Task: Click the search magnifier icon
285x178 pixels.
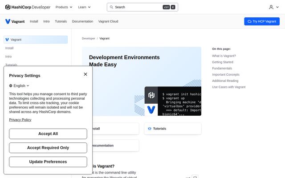Action: coord(111,7)
